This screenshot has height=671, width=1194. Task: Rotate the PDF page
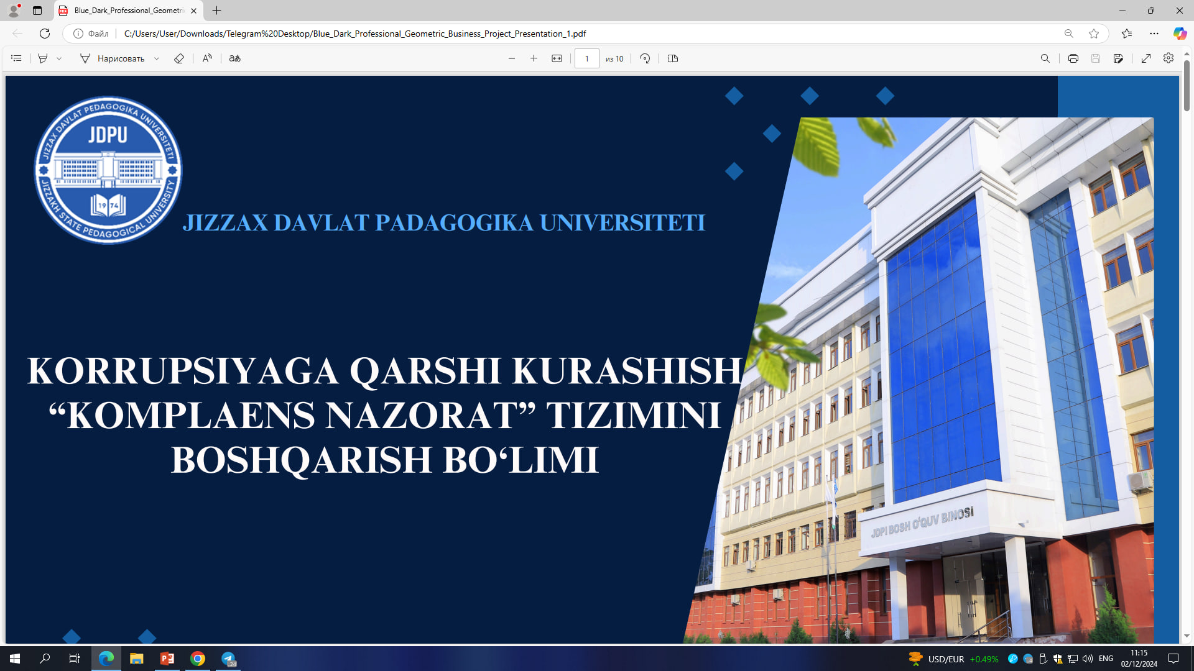(x=645, y=58)
